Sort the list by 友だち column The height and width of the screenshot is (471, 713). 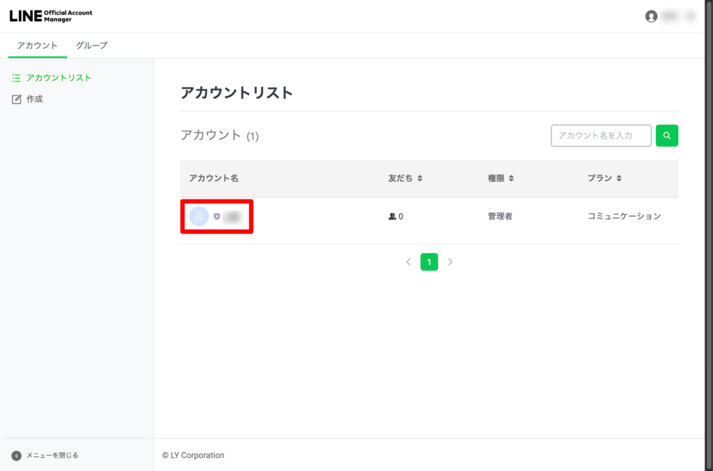pyautogui.click(x=420, y=178)
